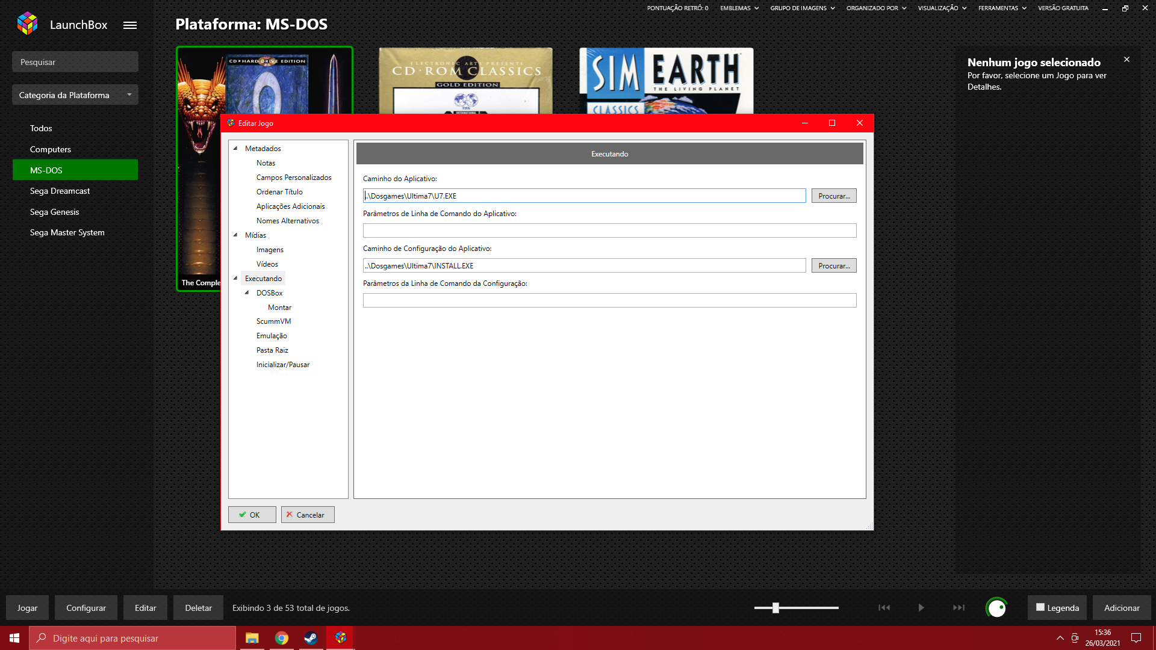
Task: Open Steam from the taskbar
Action: coord(311,638)
